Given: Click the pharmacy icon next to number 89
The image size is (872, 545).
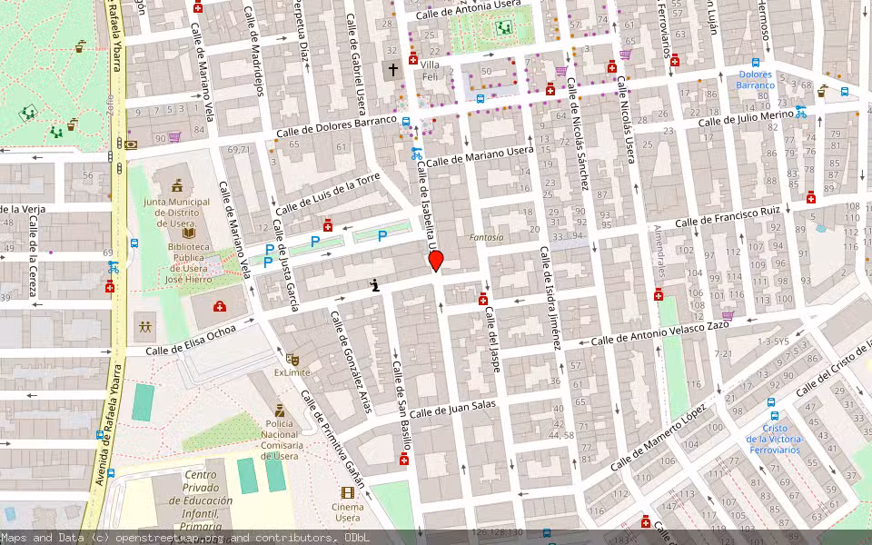Looking at the screenshot, I should tap(811, 197).
